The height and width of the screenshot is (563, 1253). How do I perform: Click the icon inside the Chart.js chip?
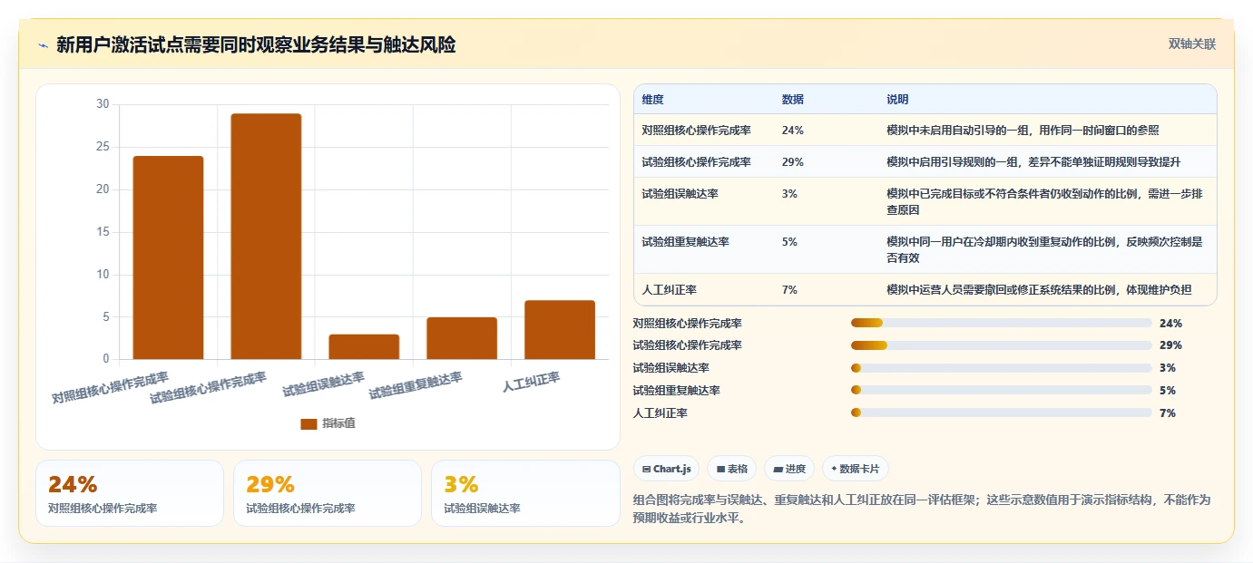tap(646, 470)
